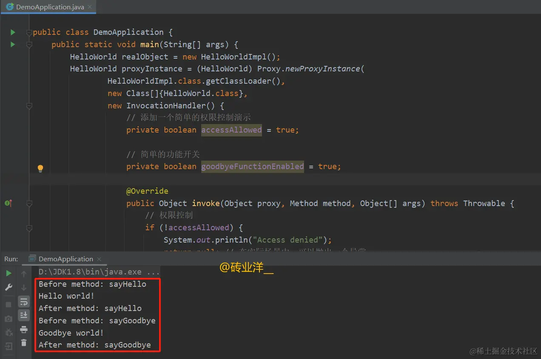Click console line 'Before method: sayHello'

(92, 284)
